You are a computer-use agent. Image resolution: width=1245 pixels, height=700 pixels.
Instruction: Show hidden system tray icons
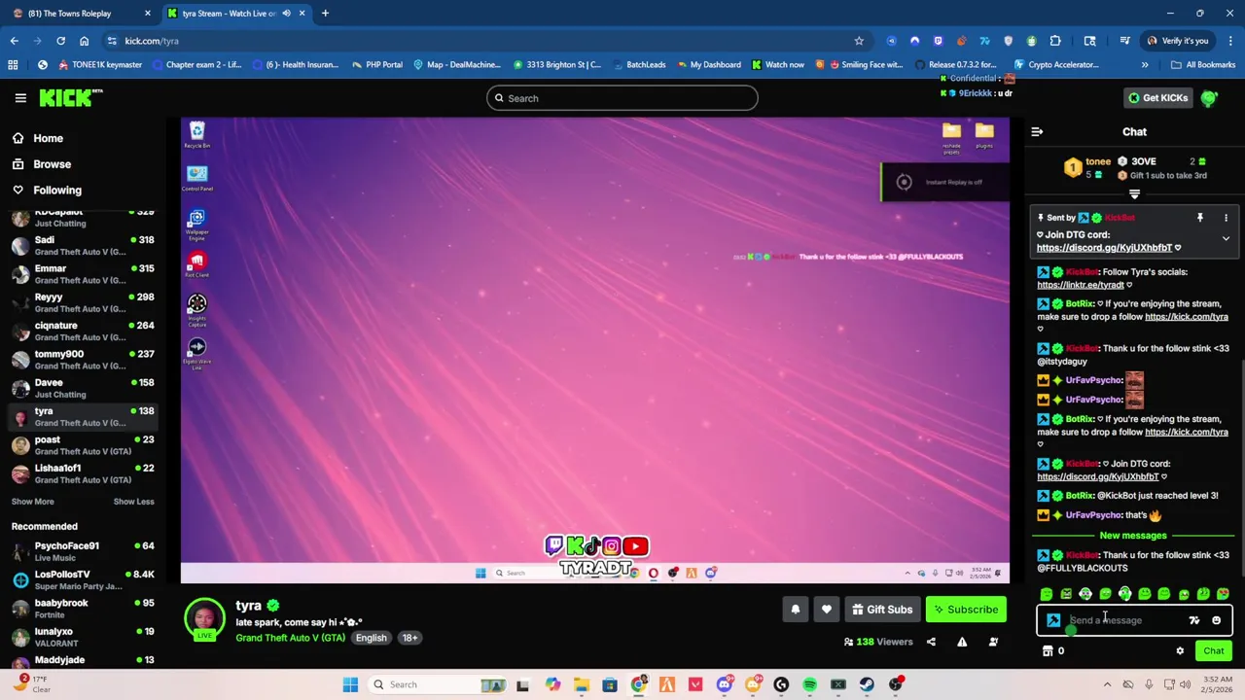click(x=1107, y=684)
